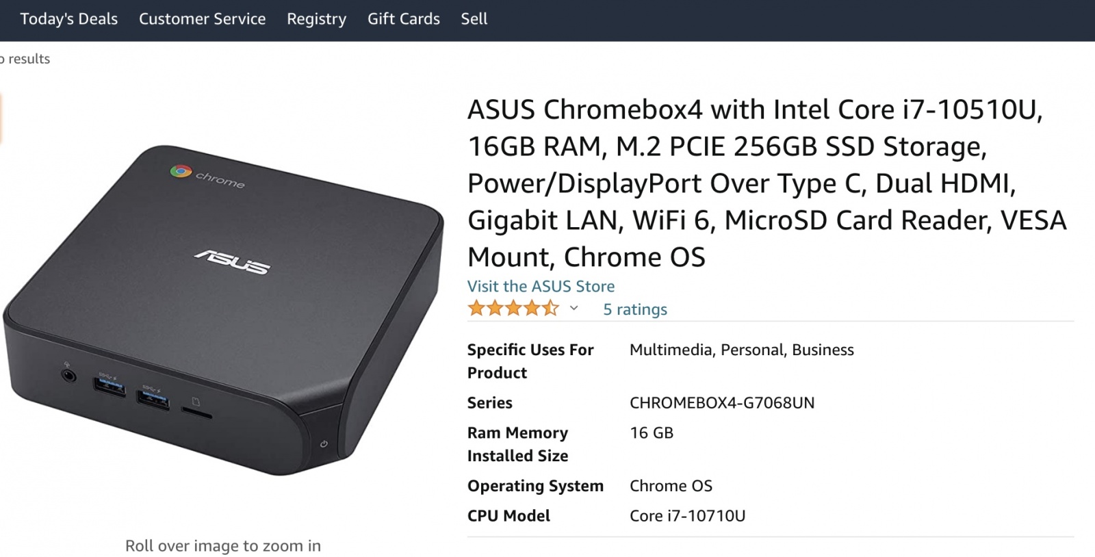Go to Customer Service in the nav bar
The height and width of the screenshot is (557, 1095).
[202, 19]
